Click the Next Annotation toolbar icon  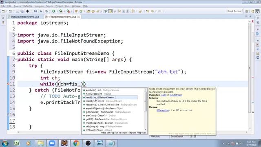pyautogui.click(x=133, y=11)
